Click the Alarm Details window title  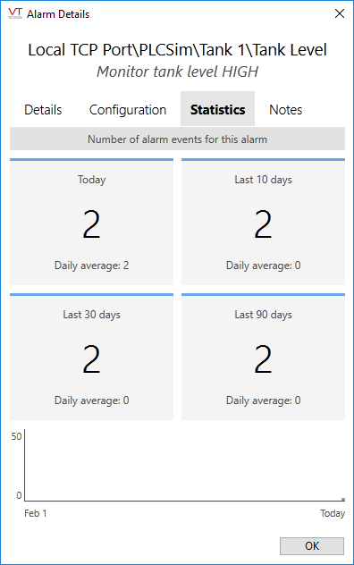tap(58, 14)
